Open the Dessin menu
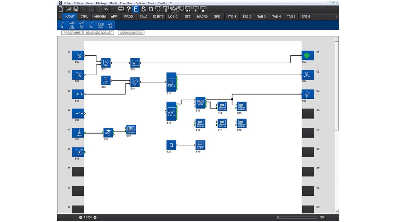This screenshot has width=396, height=222. tap(151, 3)
